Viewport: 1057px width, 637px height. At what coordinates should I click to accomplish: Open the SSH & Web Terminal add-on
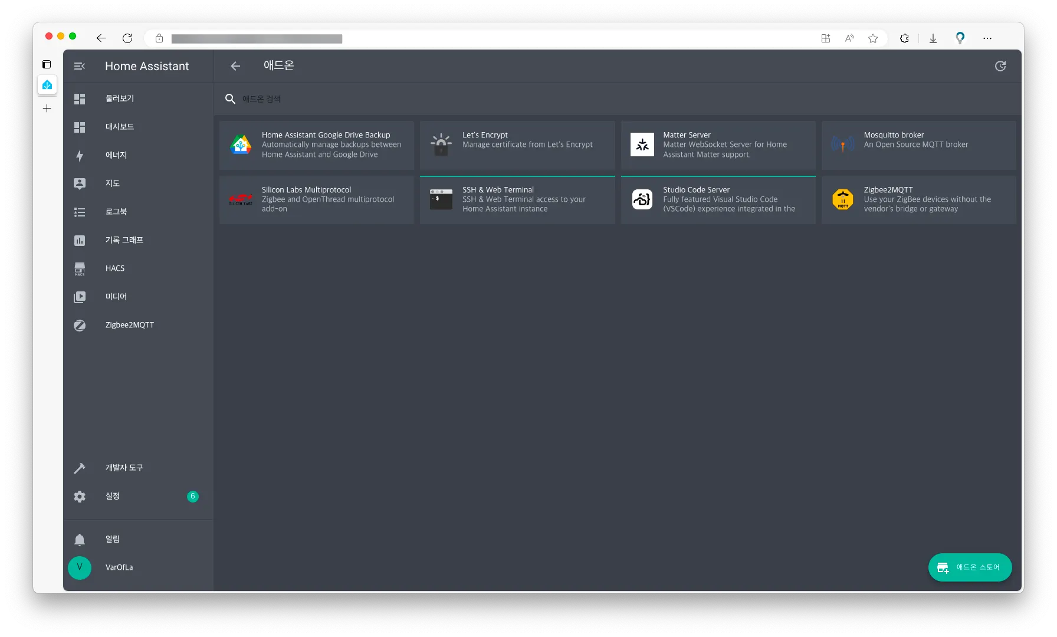click(x=517, y=200)
